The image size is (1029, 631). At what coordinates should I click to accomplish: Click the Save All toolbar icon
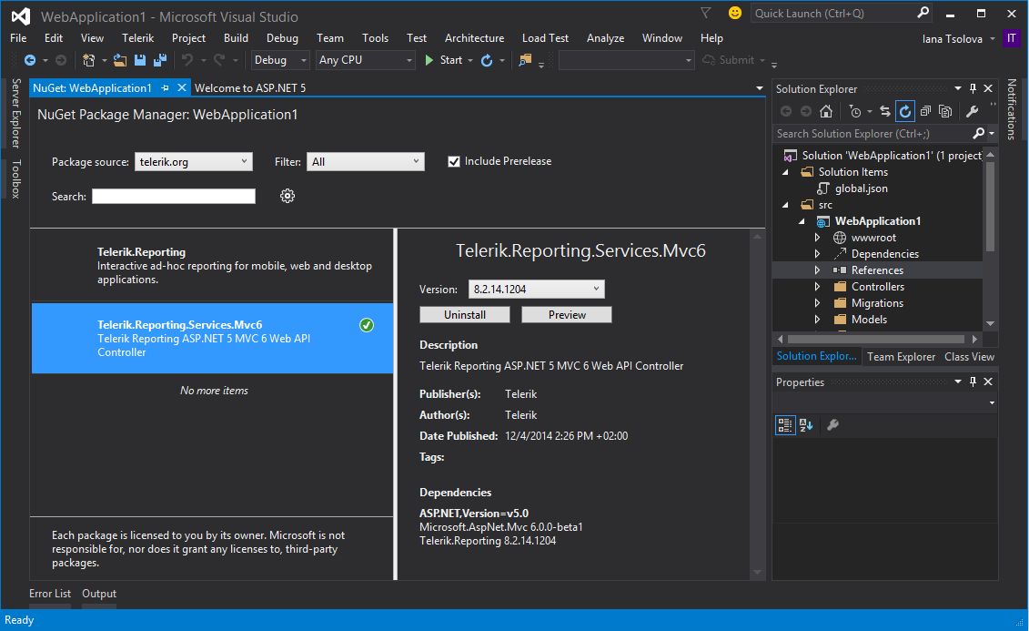tap(160, 60)
